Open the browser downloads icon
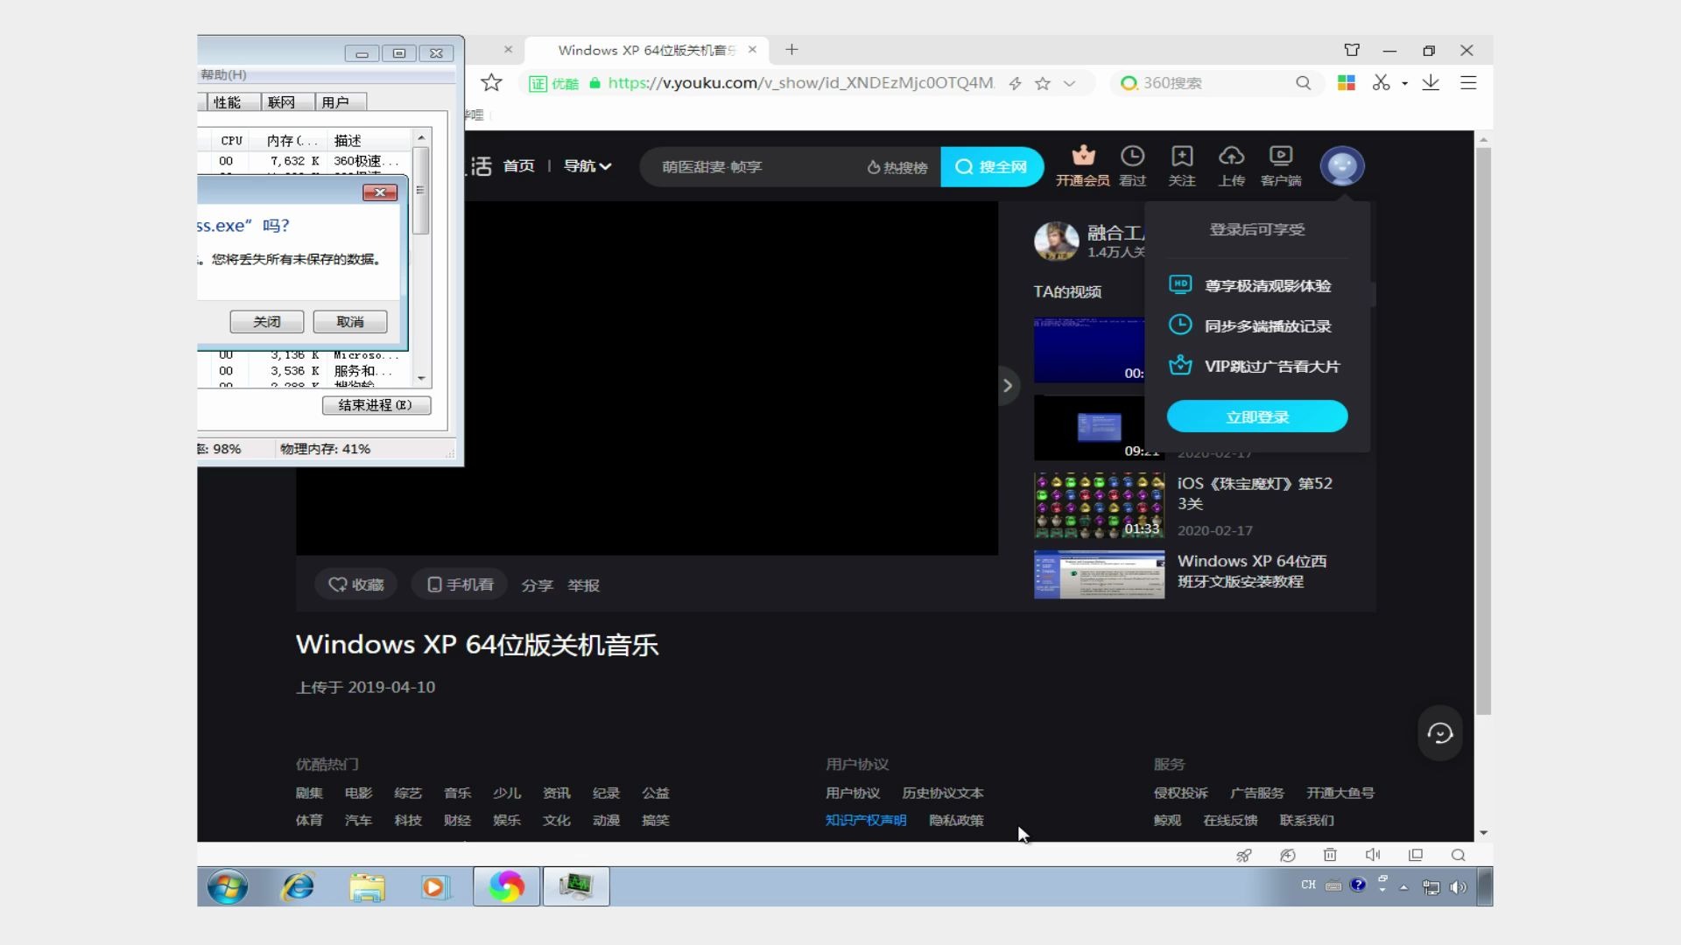Screen dimensions: 1681x945 pyautogui.click(x=1431, y=82)
